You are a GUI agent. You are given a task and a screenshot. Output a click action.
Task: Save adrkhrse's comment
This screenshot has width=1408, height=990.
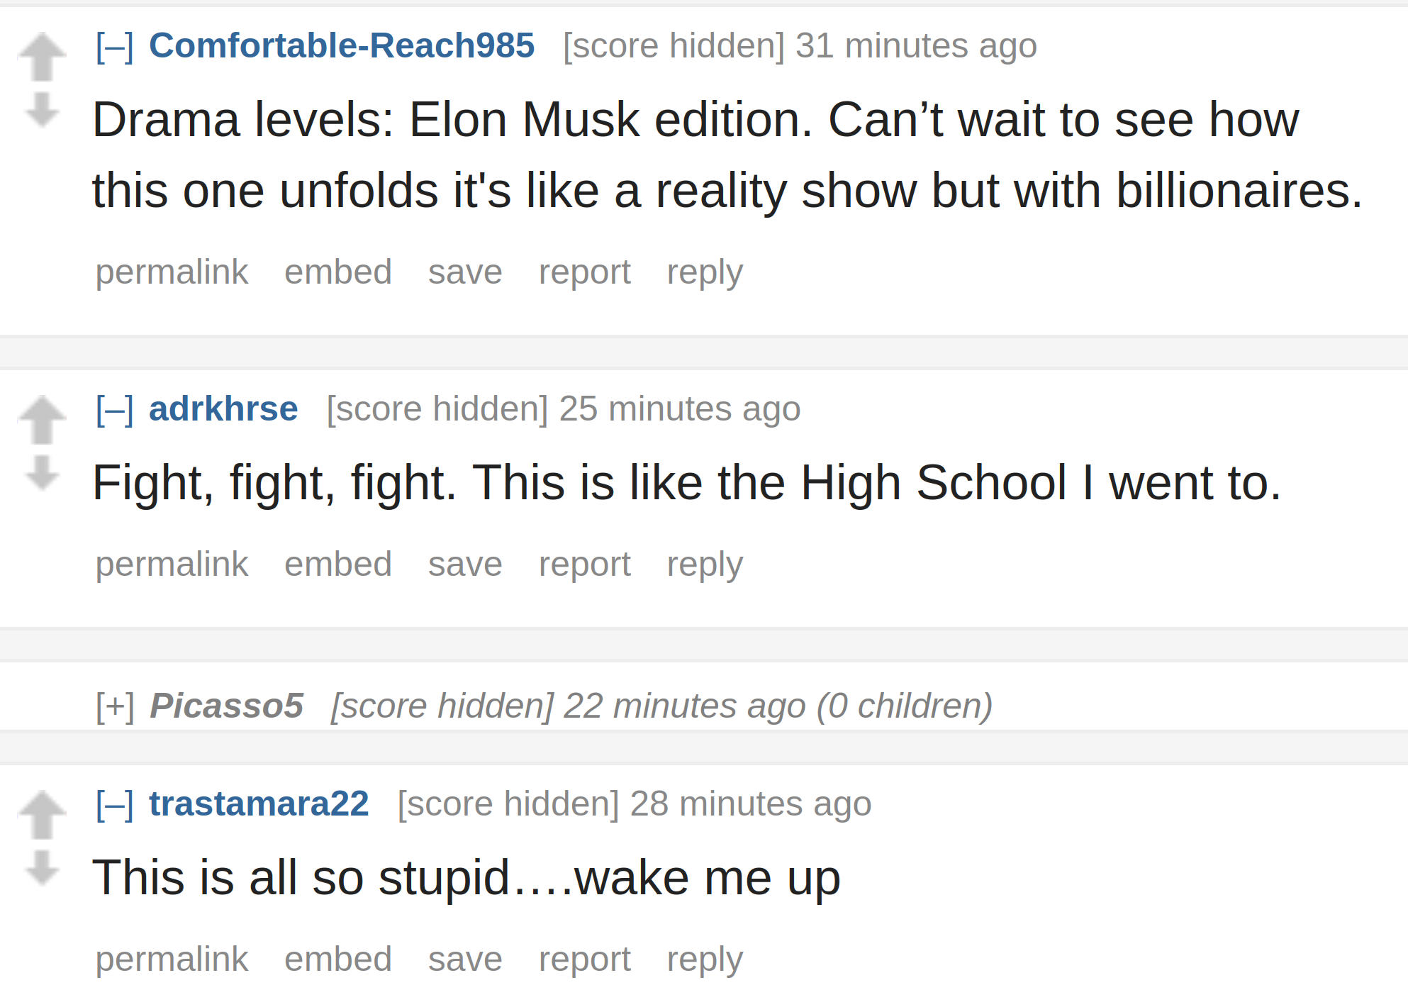(x=465, y=564)
